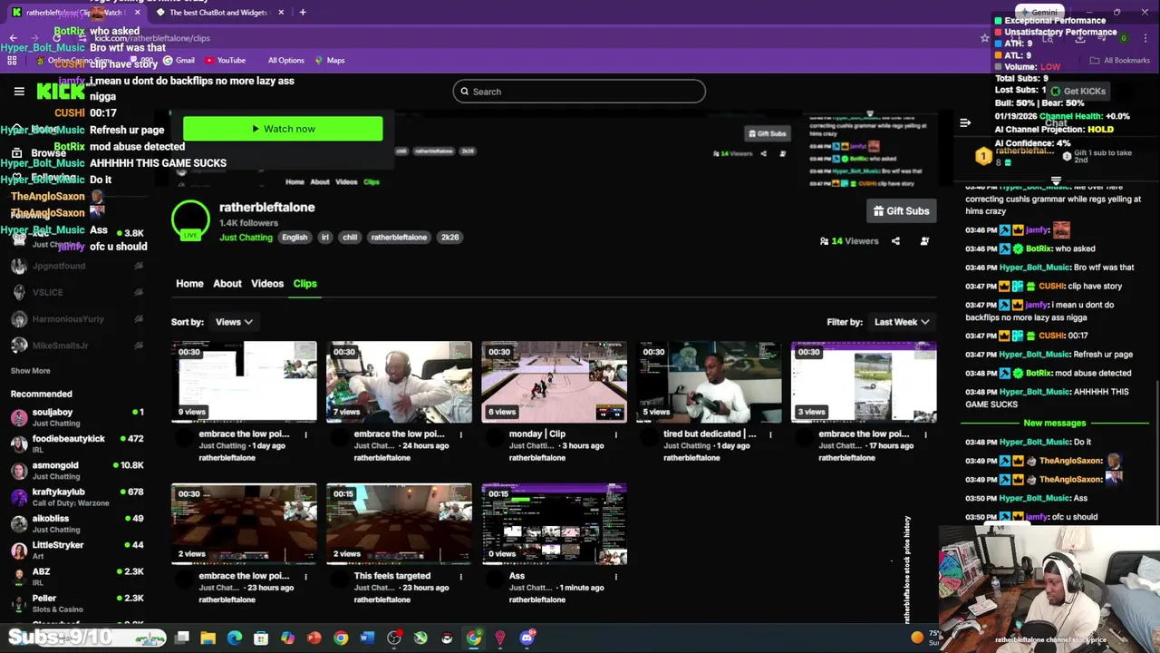Open File Explorer from taskbar

point(208,638)
